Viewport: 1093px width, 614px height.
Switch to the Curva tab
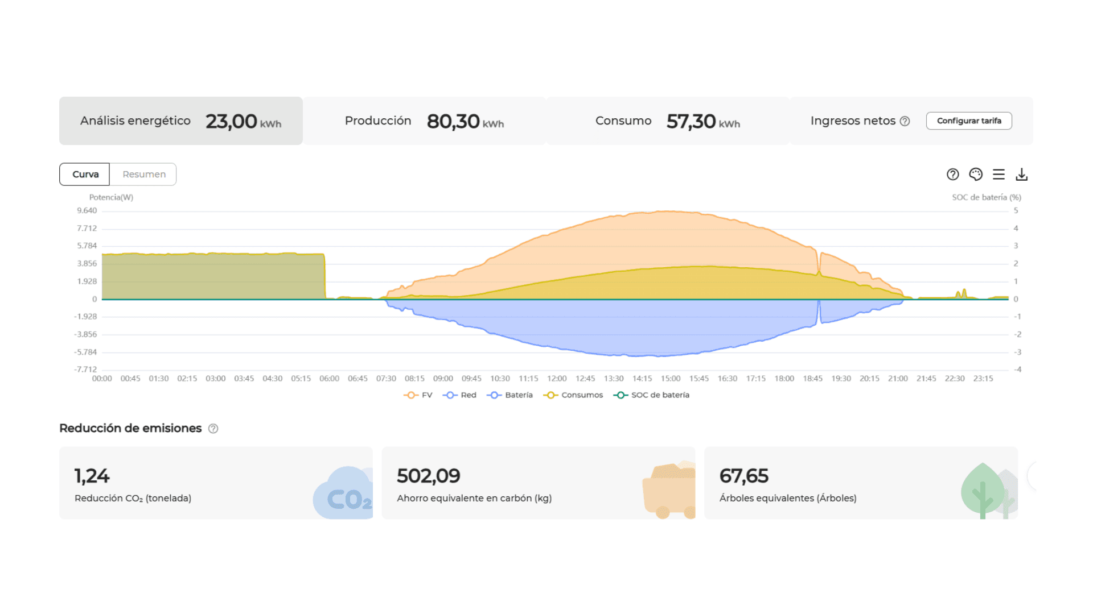[x=85, y=175]
